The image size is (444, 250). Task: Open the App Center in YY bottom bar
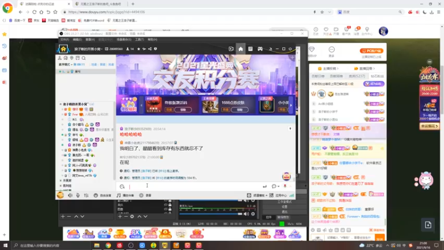point(278,196)
